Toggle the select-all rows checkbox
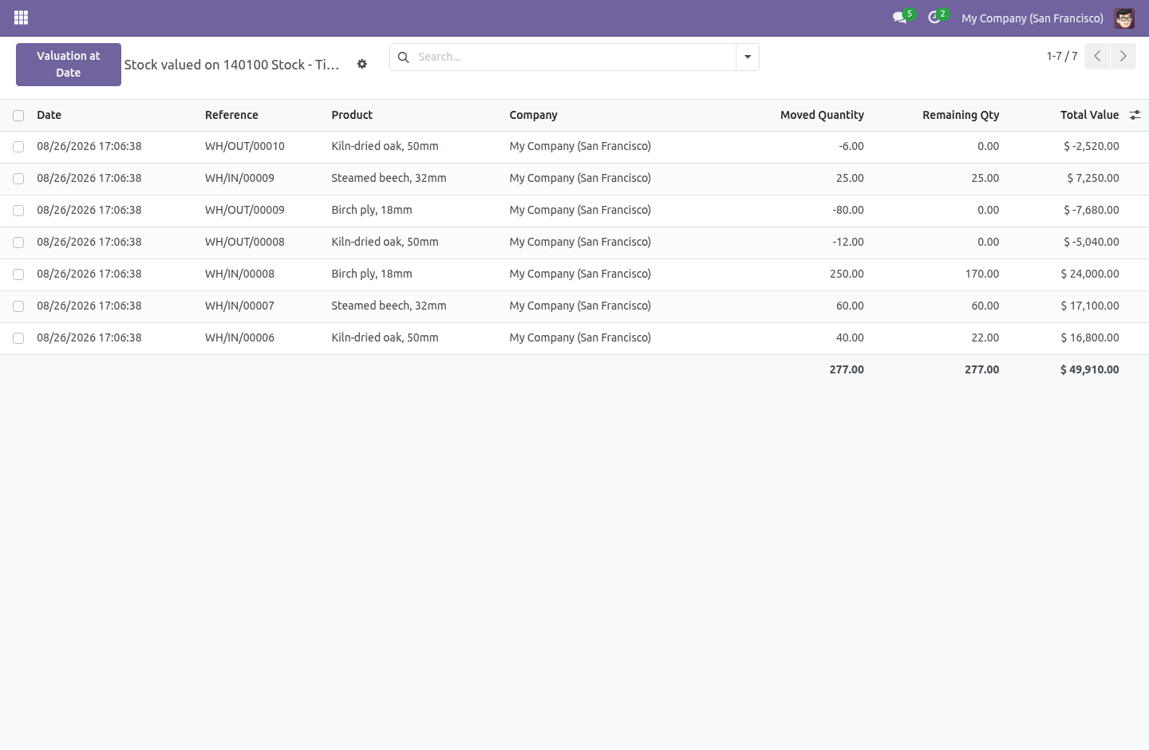Image resolution: width=1149 pixels, height=750 pixels. point(18,116)
